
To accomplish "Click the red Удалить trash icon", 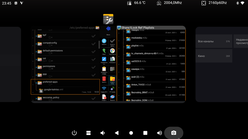I will 104,79.
